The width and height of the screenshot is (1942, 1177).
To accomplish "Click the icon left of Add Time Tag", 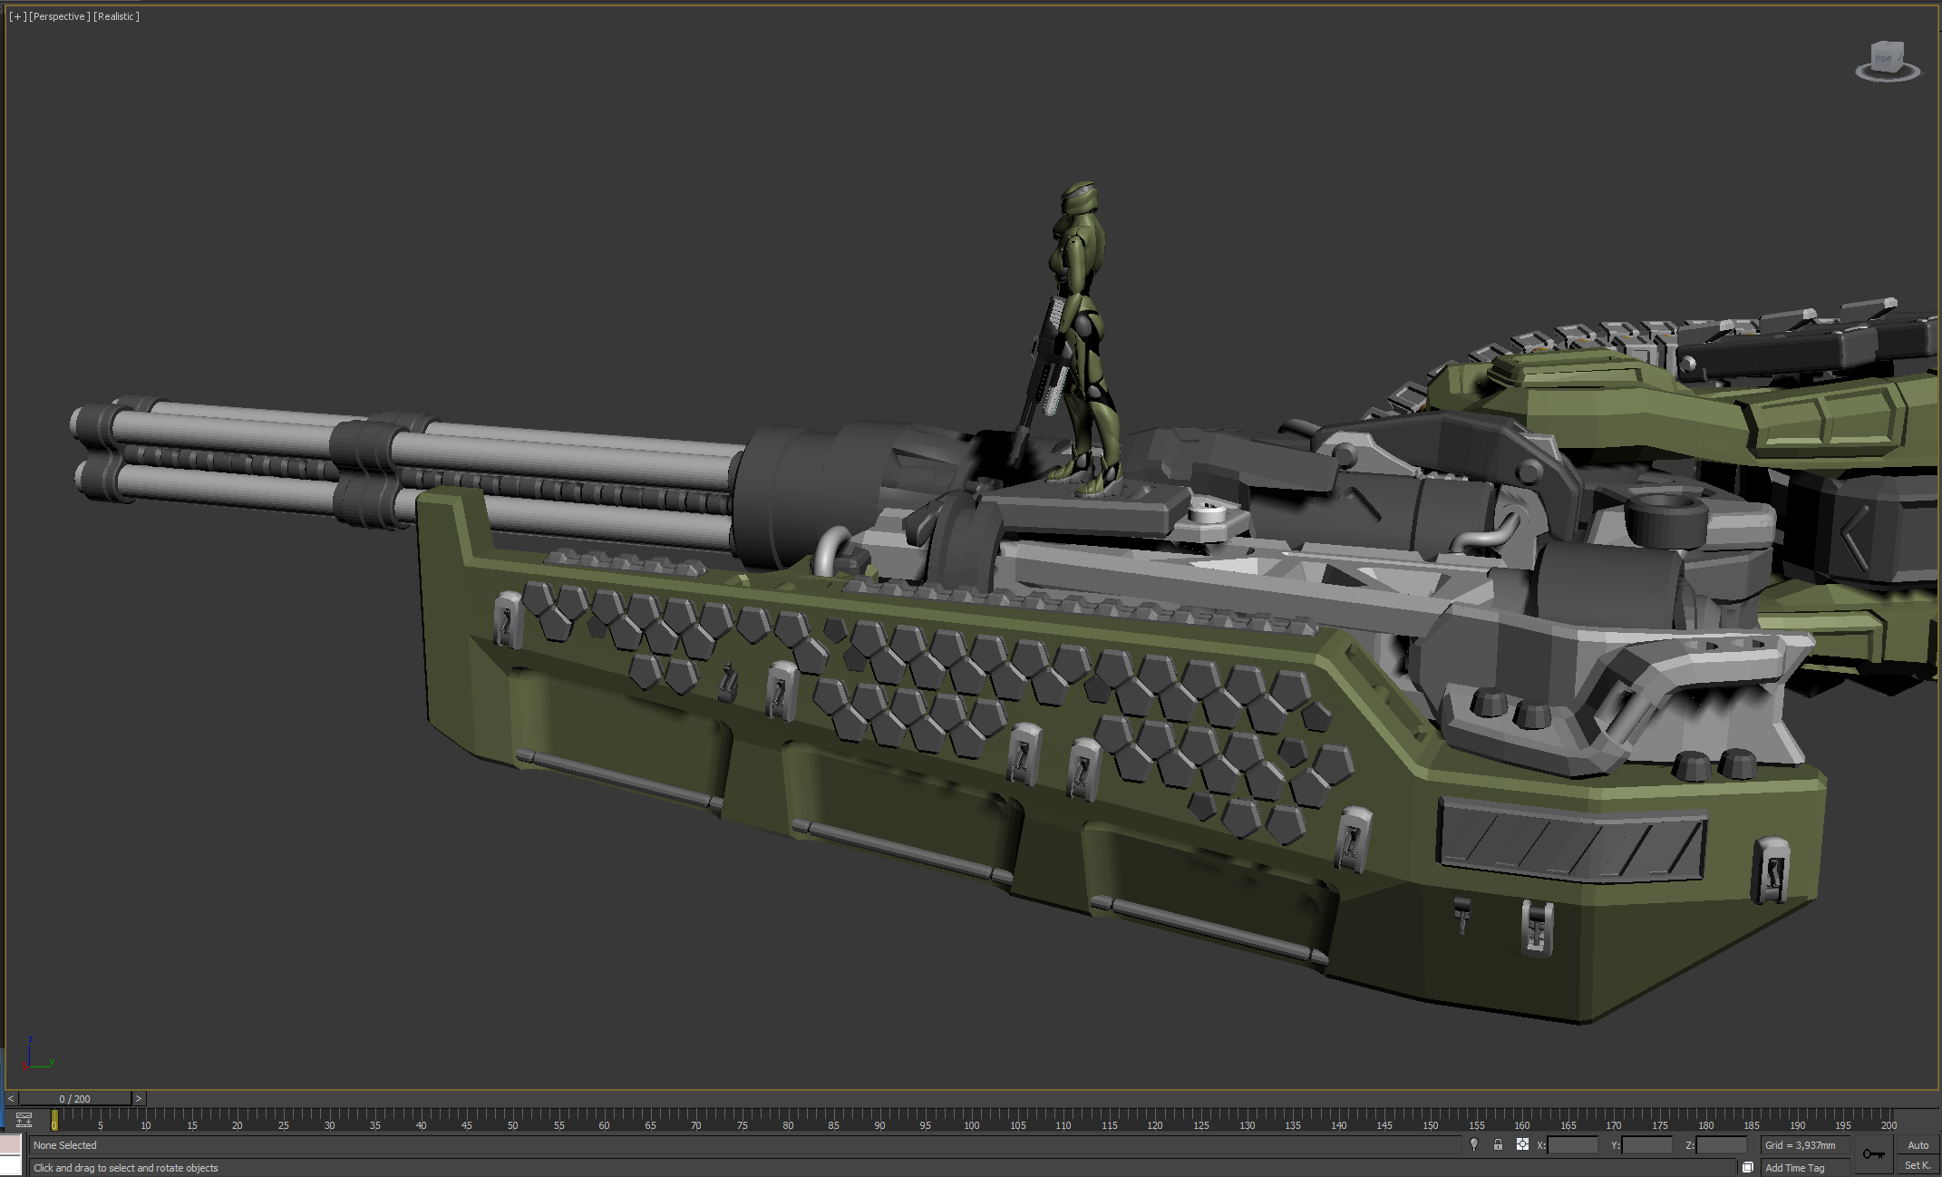I will (x=1748, y=1168).
